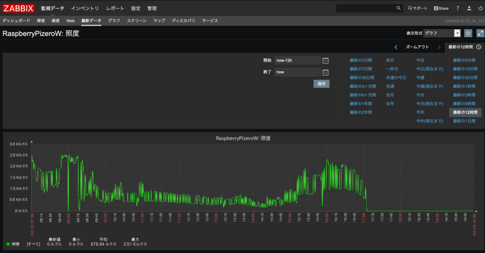This screenshot has height=253, width=485.
Task: Open the レポート menu
Action: (x=115, y=8)
